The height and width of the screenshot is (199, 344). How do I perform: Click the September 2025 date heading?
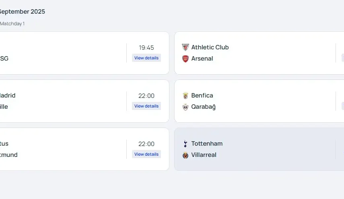(22, 12)
